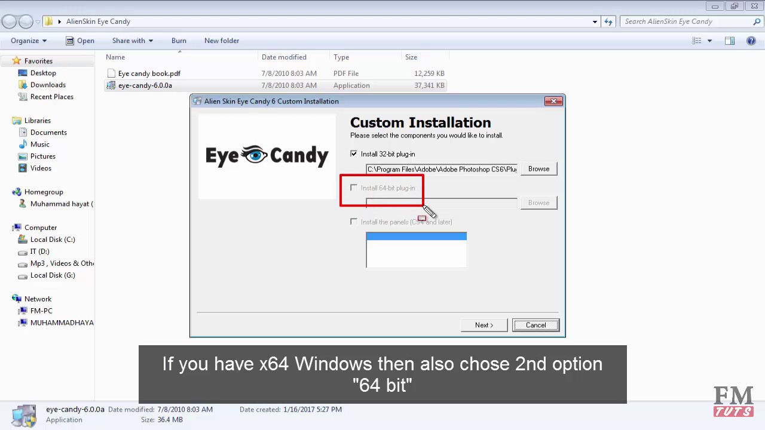The image size is (765, 430).
Task: Click the change view icon
Action: point(697,41)
